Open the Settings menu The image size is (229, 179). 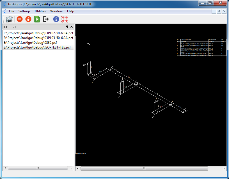pyautogui.click(x=24, y=11)
